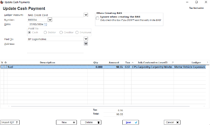Click the New button
Image resolution: width=210 pixels, height=125 pixels.
point(66,122)
